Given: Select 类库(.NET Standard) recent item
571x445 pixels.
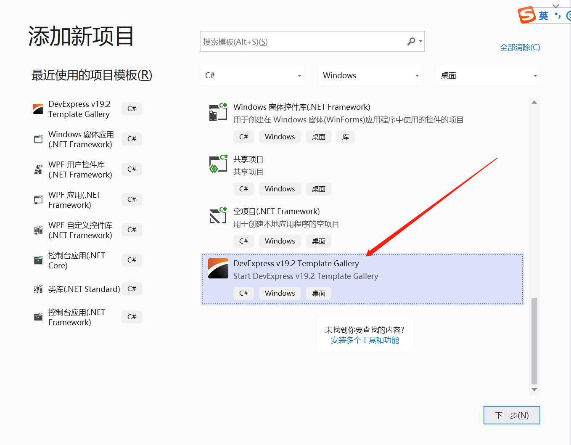Looking at the screenshot, I should [87, 289].
